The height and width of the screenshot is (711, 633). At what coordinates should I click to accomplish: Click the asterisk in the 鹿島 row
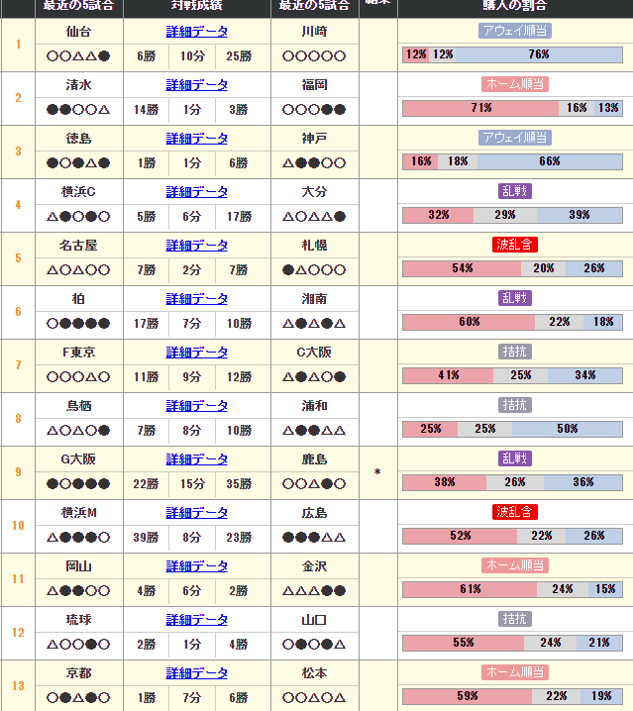(x=377, y=473)
